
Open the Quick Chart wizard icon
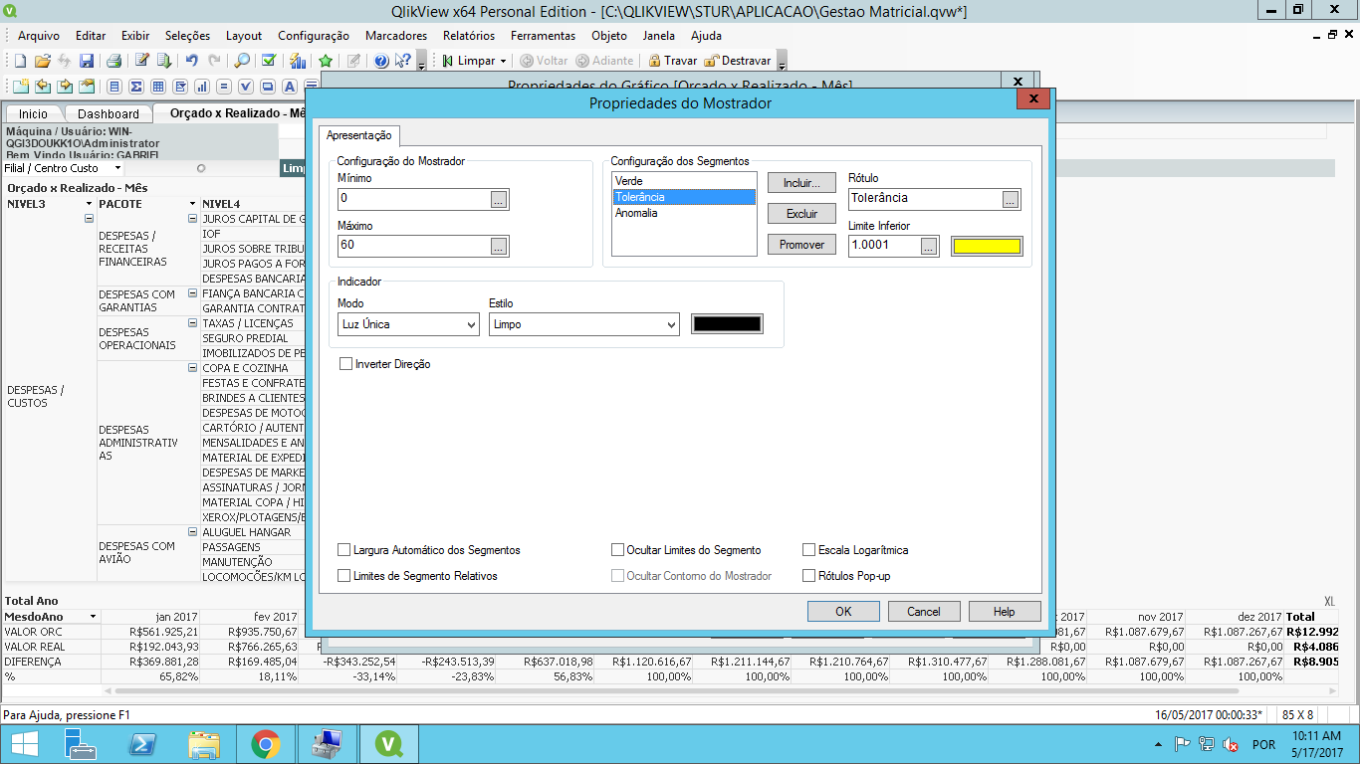297,61
